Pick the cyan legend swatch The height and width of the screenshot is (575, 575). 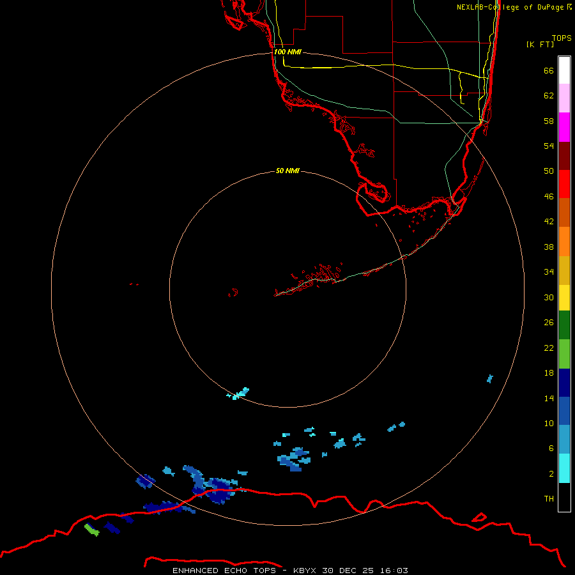564,468
